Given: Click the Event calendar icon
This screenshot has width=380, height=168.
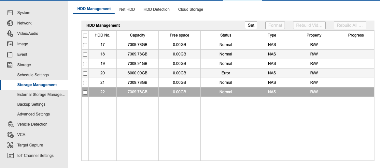Looking at the screenshot, I should 10,54.
